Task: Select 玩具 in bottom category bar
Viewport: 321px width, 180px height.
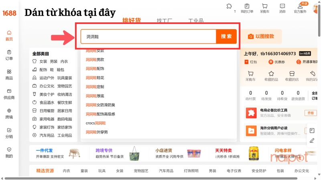Action: [102, 171]
